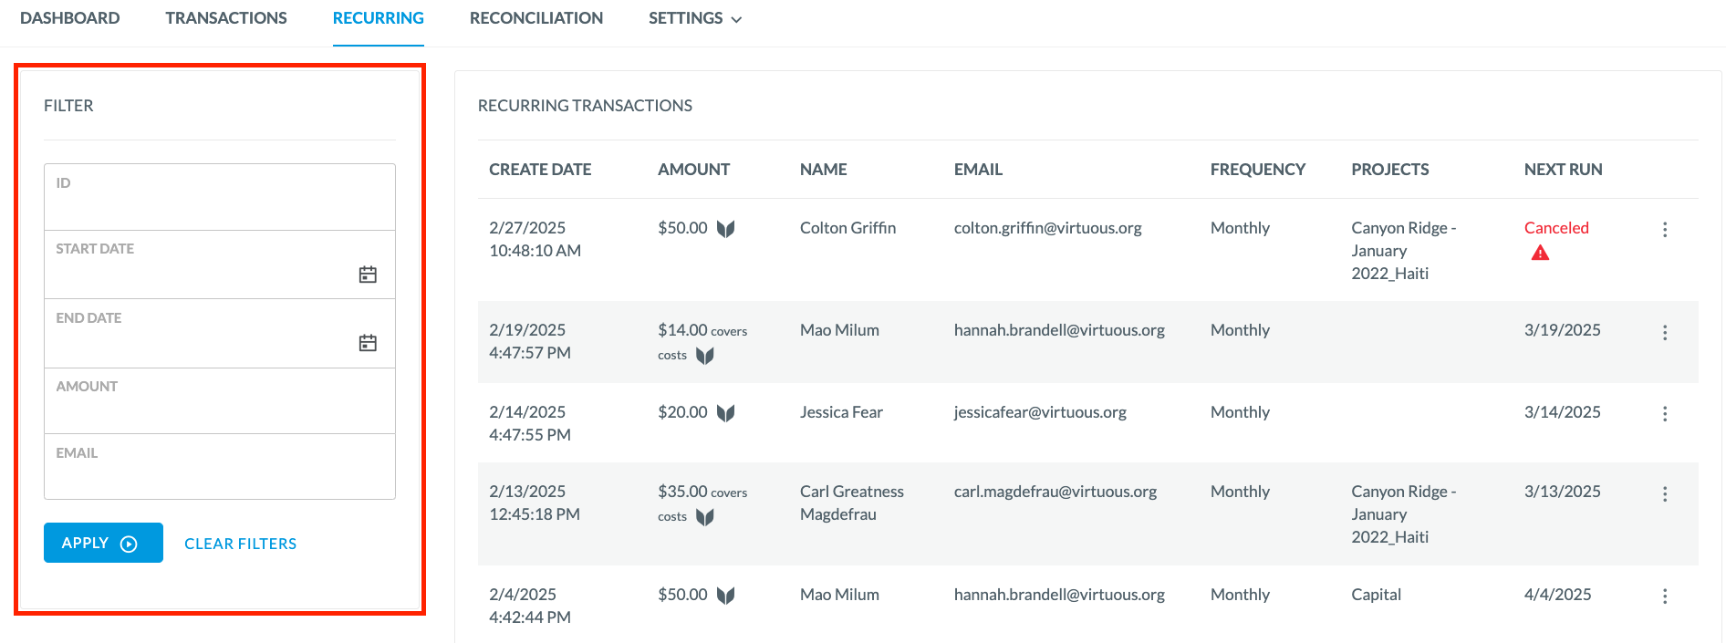Click the Clear Filters link
Viewport: 1726px width, 643px height.
pyautogui.click(x=241, y=544)
